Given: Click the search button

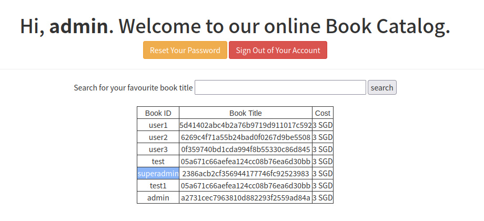Looking at the screenshot, I should (x=381, y=87).
